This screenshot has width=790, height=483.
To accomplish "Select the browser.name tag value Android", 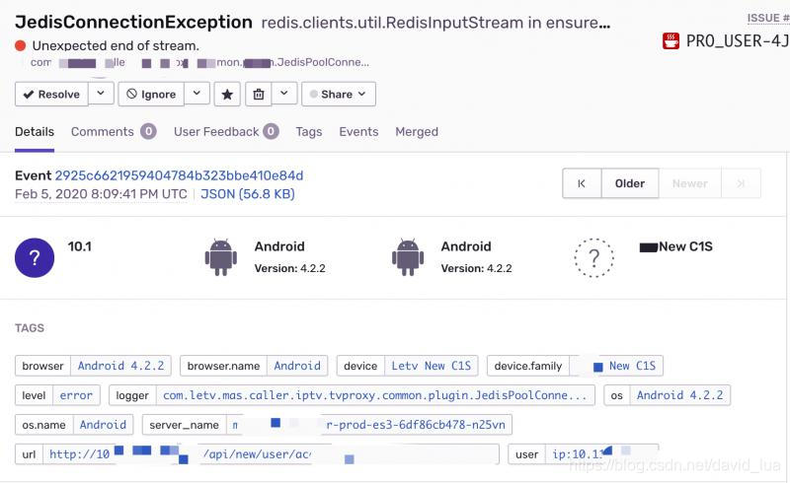I will point(297,366).
